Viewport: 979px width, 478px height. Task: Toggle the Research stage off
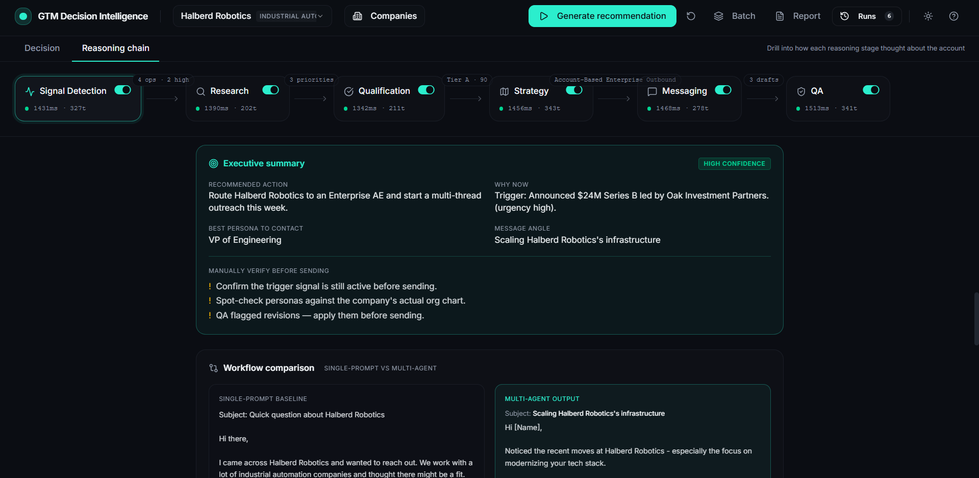tap(271, 90)
